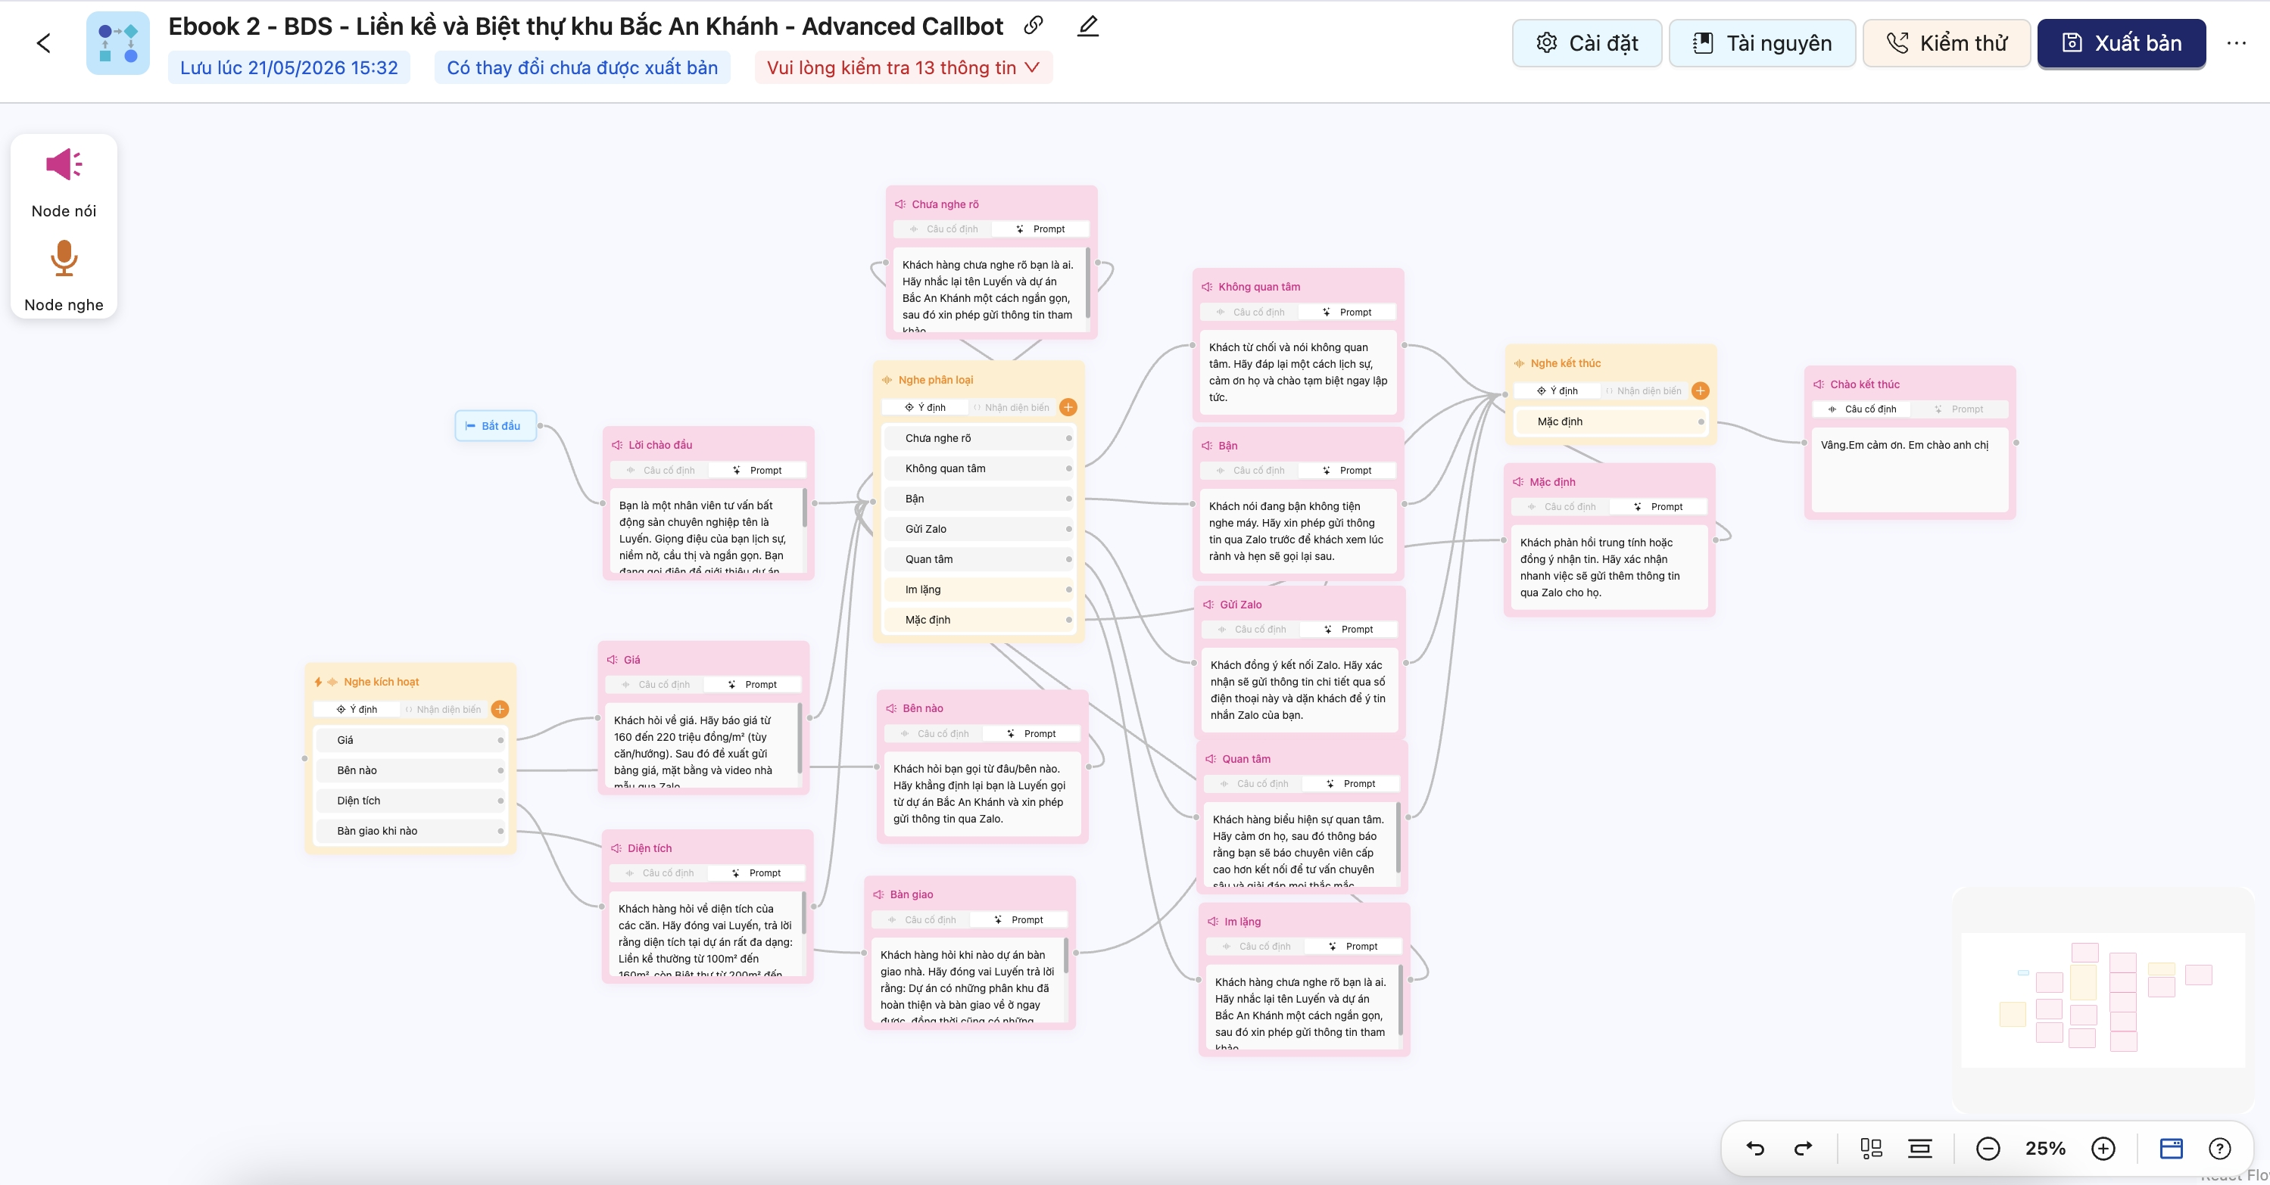Add intent in Nghe kết thúc node
Viewport: 2270px width, 1185px height.
pyautogui.click(x=1701, y=390)
